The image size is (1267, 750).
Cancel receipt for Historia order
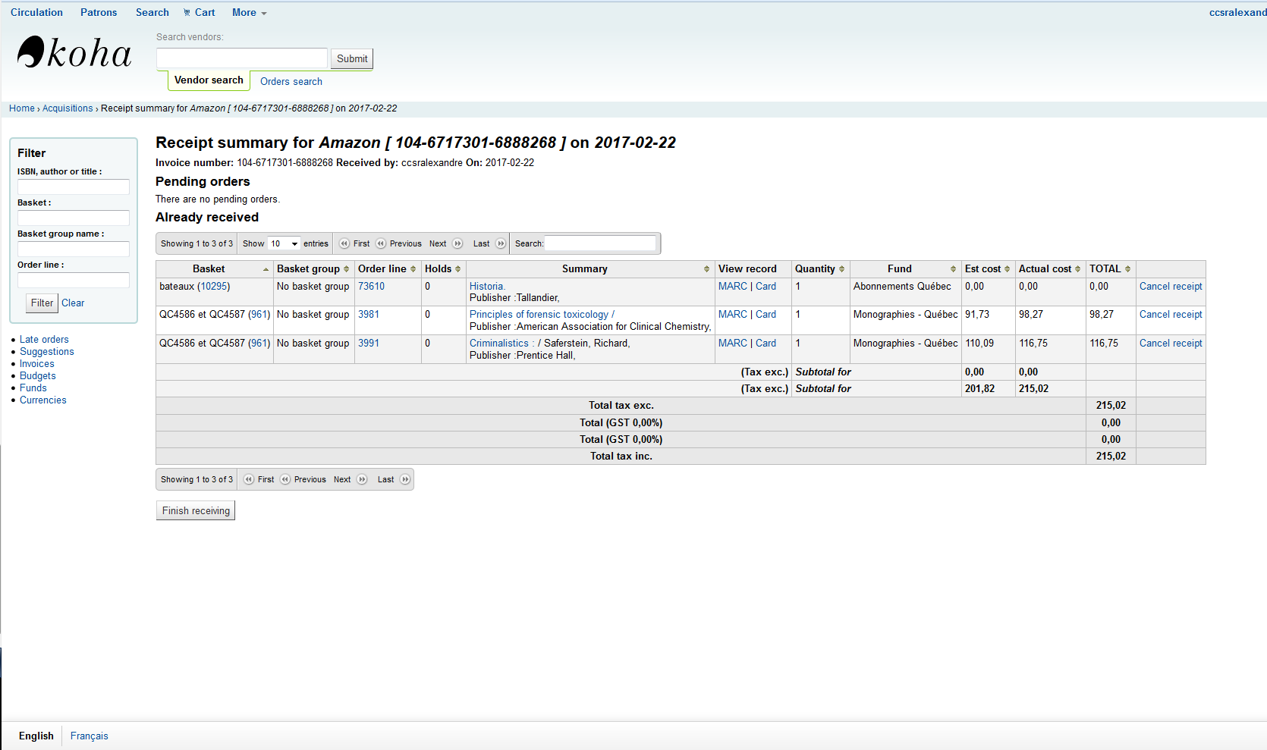coord(1170,287)
